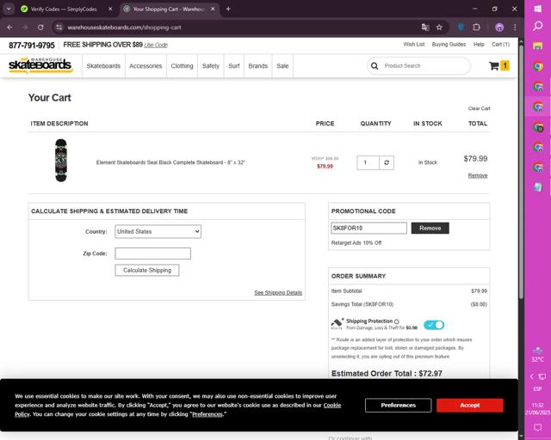Go back using the browser back arrow
The width and height of the screenshot is (551, 440).
tap(9, 27)
